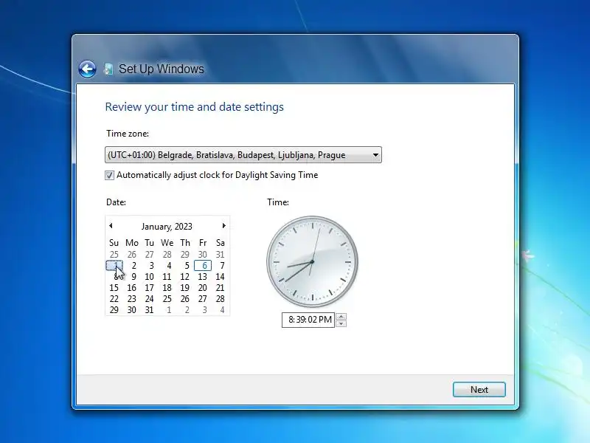Click the time input field showing 8:39:02 PM

[308, 320]
